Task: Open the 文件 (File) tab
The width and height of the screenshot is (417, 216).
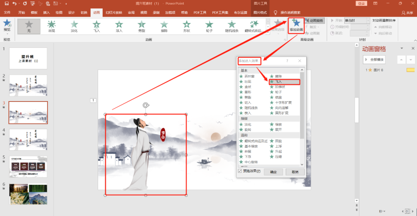Action: pos(7,12)
